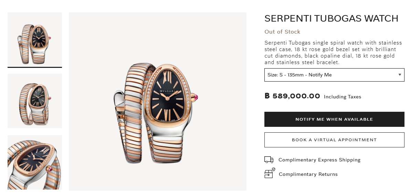Screen dimensions: 410x193
Task: Click the Out of Stock label
Action: pos(282,32)
